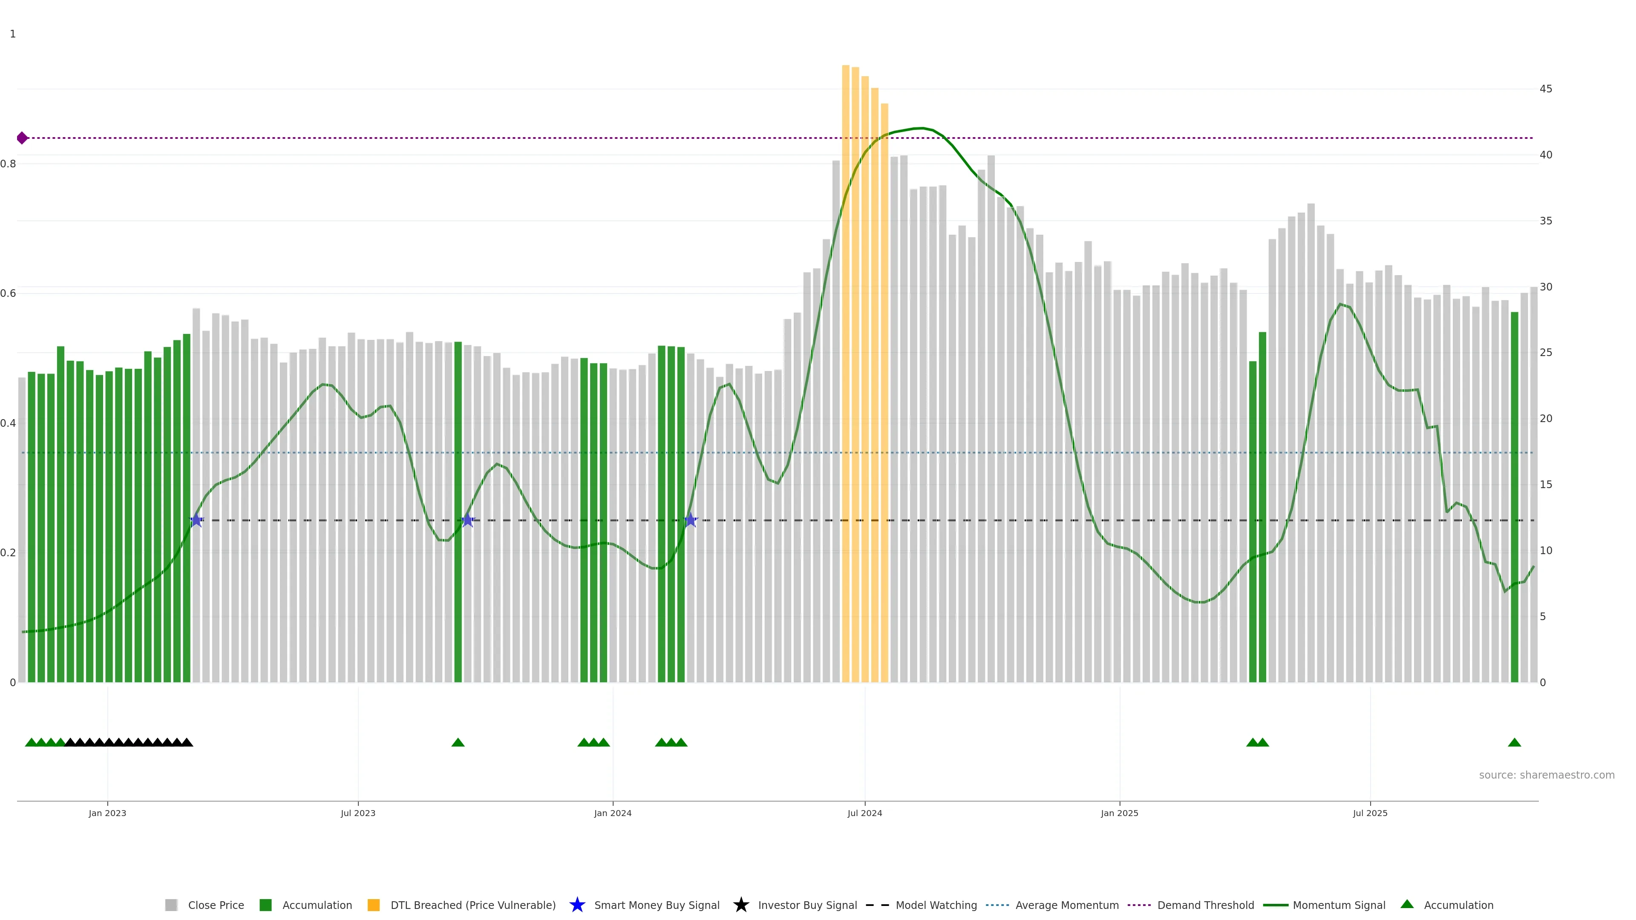Click the green triangle icon in legend
The image size is (1636, 920).
pos(1407,904)
